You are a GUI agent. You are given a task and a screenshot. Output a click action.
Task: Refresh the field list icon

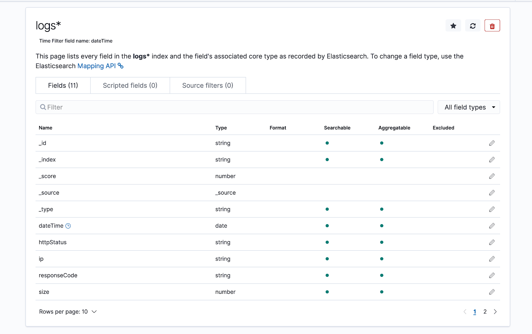tap(473, 26)
